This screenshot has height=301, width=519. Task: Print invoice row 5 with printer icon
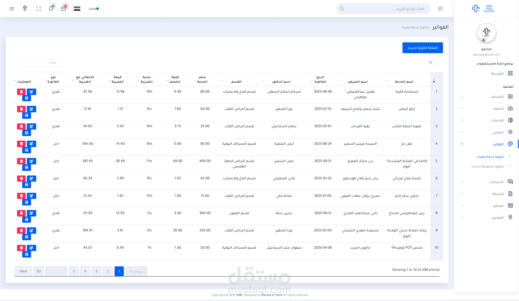26,167
